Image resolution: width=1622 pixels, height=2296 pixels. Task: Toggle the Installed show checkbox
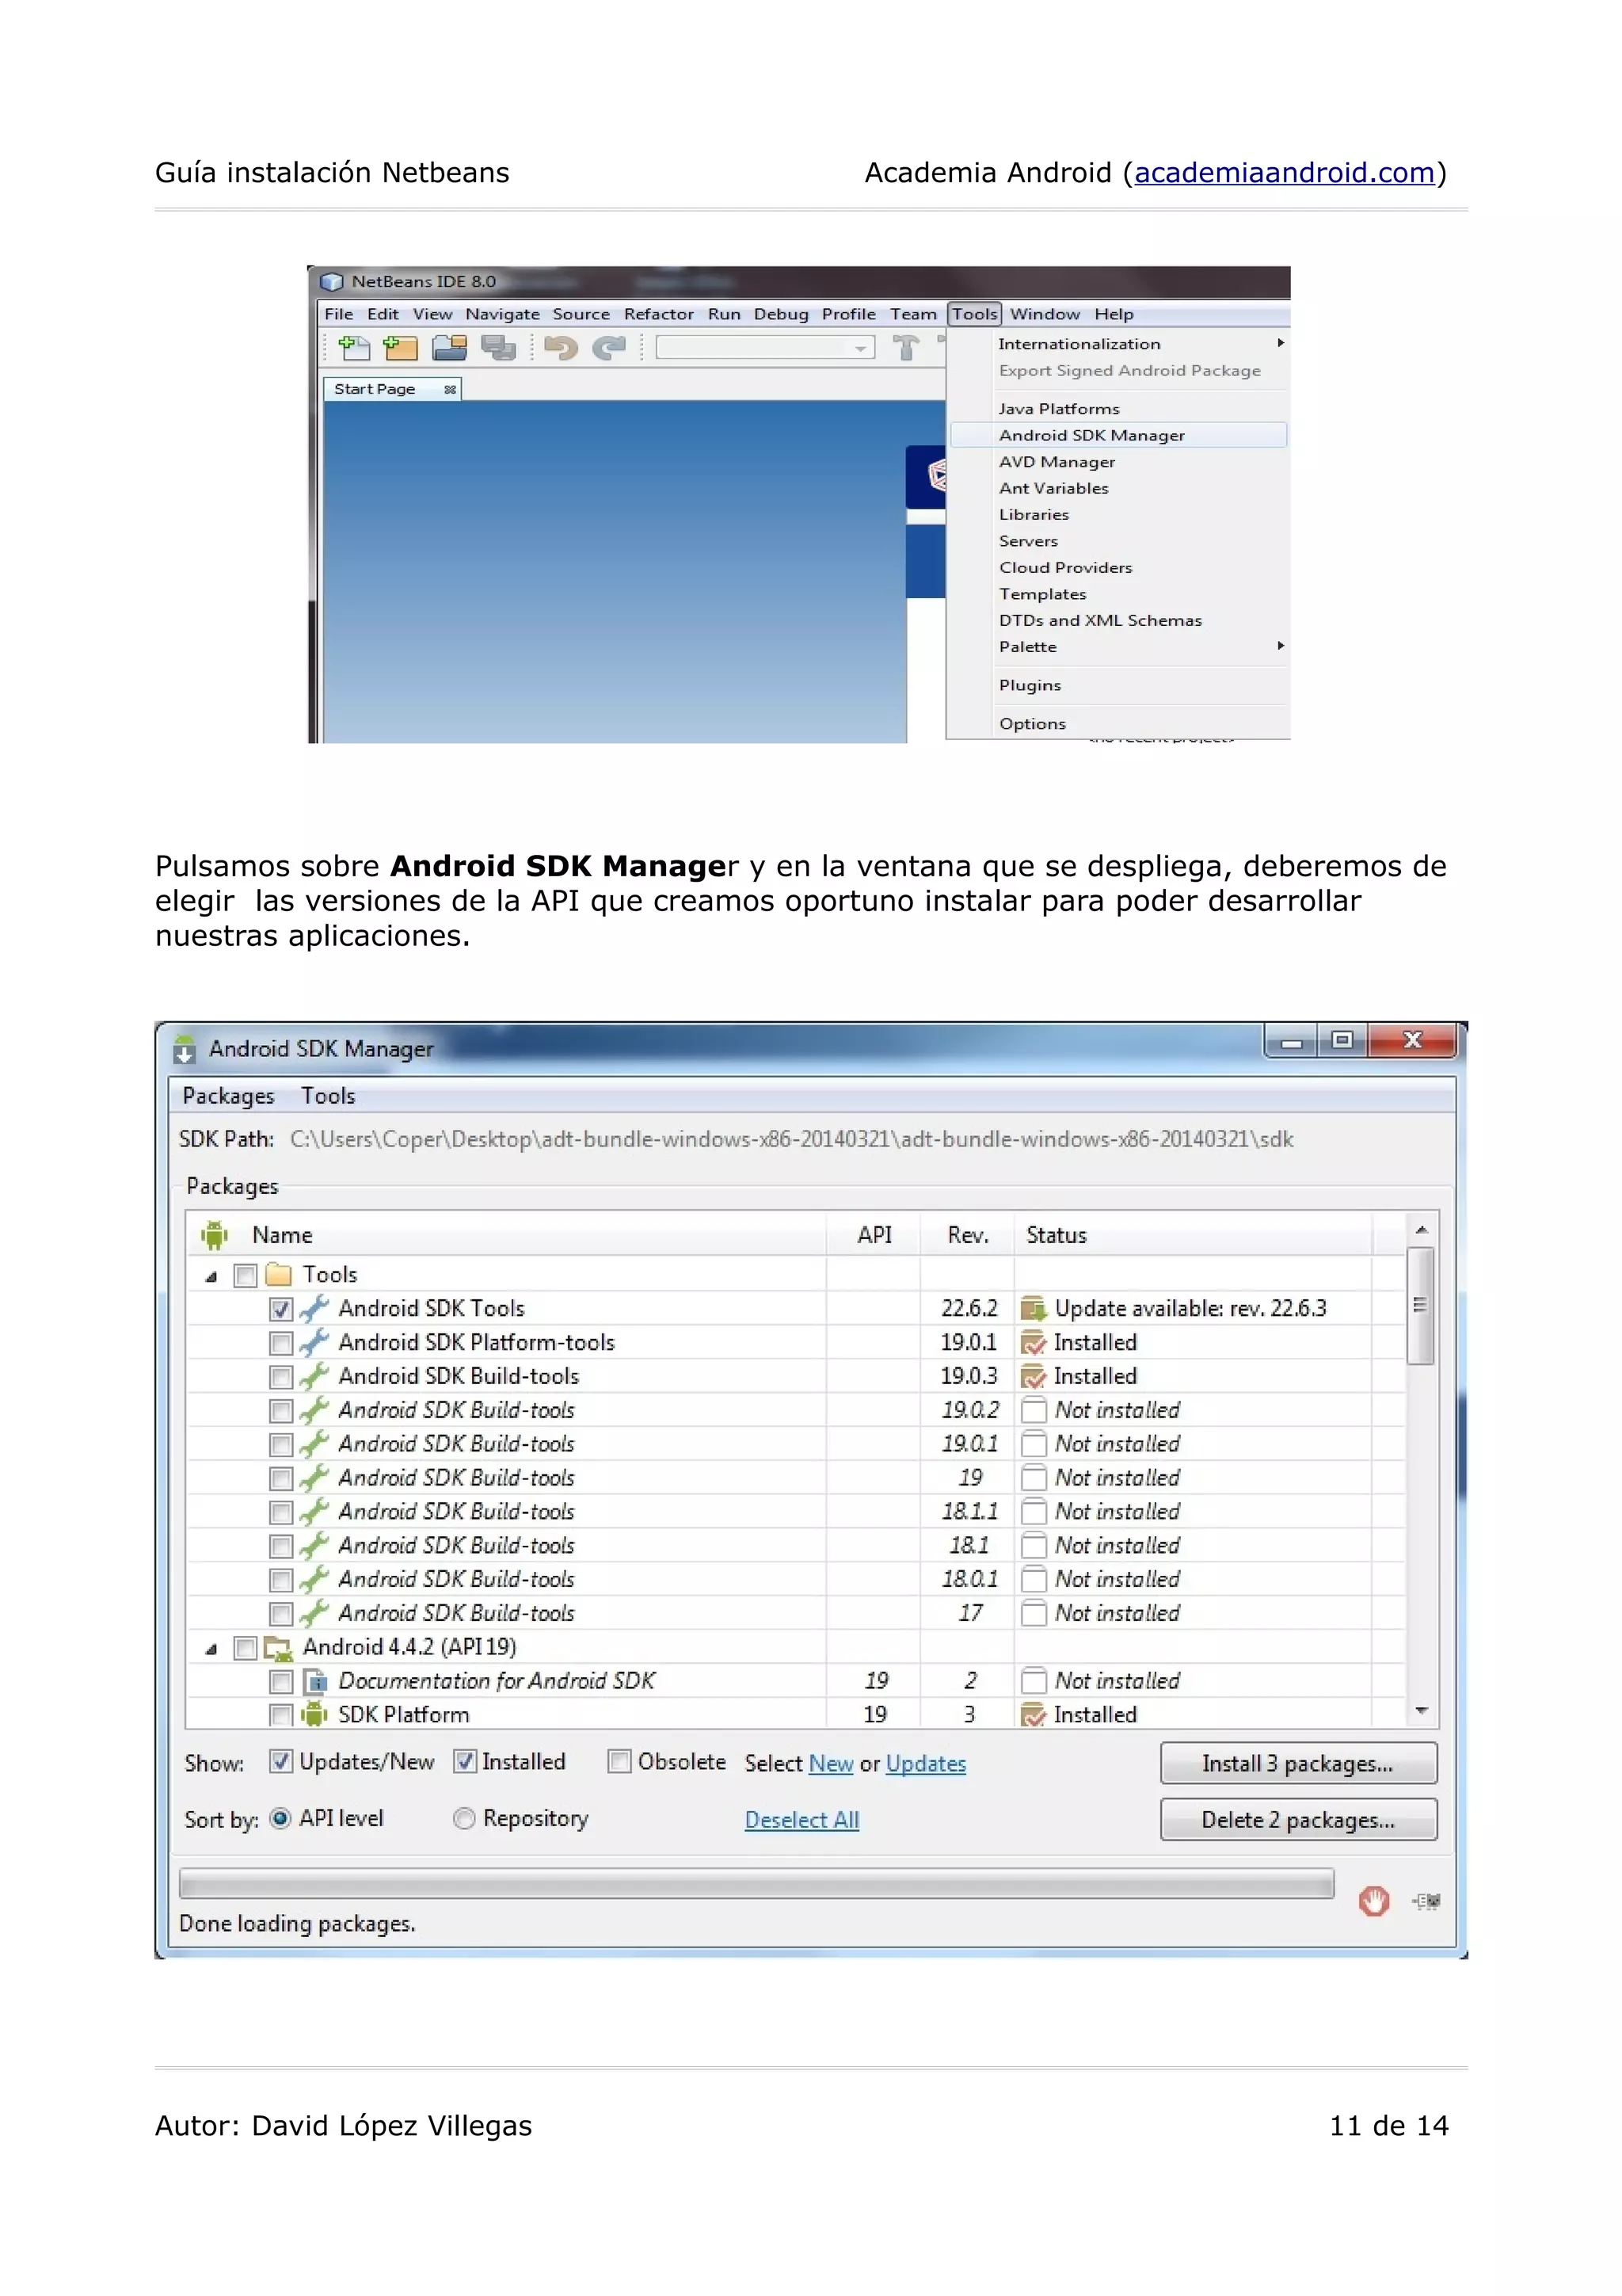pos(465,1762)
